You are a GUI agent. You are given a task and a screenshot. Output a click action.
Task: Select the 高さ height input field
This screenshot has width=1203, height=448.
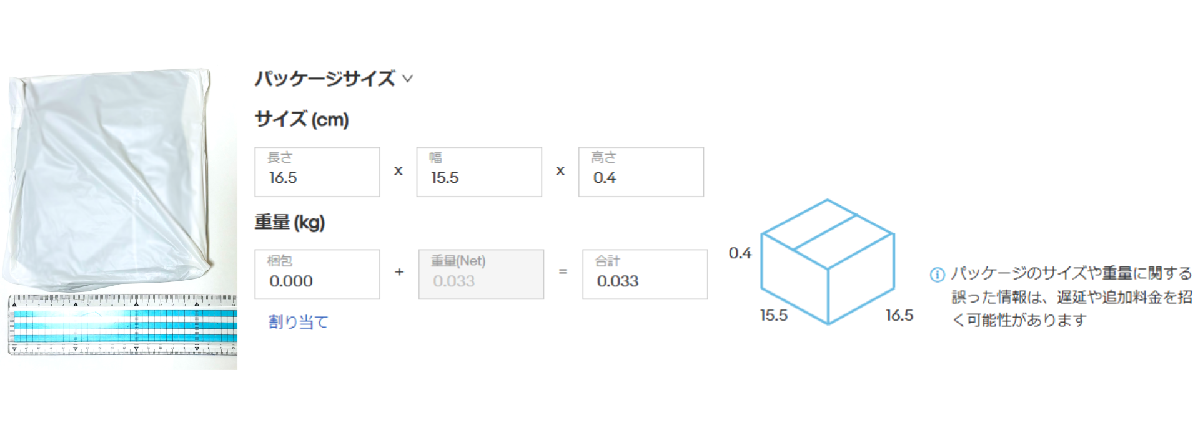[x=641, y=172]
